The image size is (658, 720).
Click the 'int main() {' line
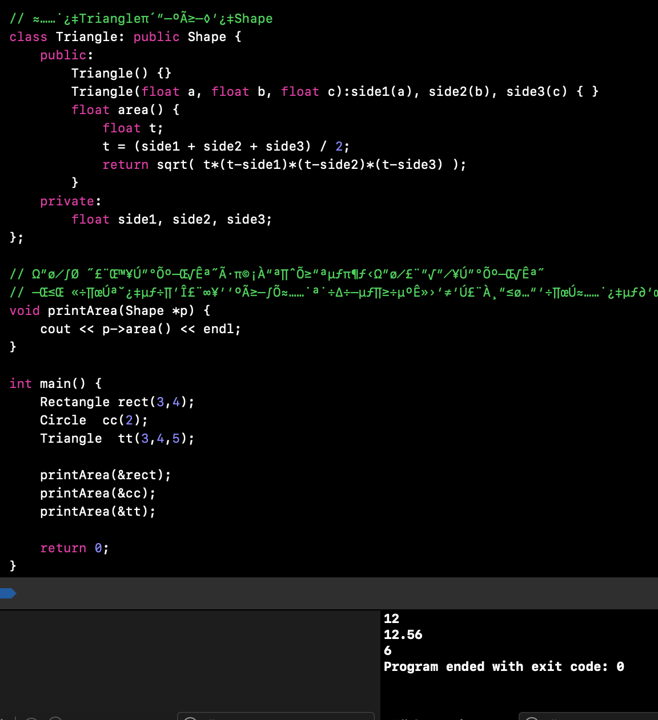click(x=55, y=384)
